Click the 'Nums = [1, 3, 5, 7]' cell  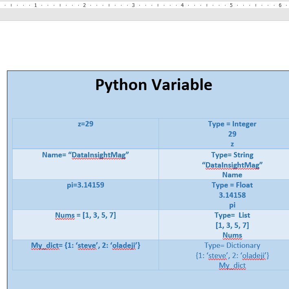(86, 225)
